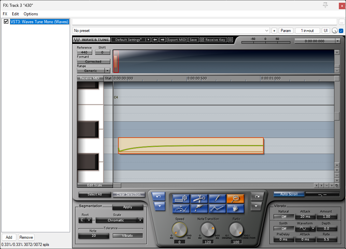
Task: Click horizontal scroll right arrow under editor
Action: [321, 185]
